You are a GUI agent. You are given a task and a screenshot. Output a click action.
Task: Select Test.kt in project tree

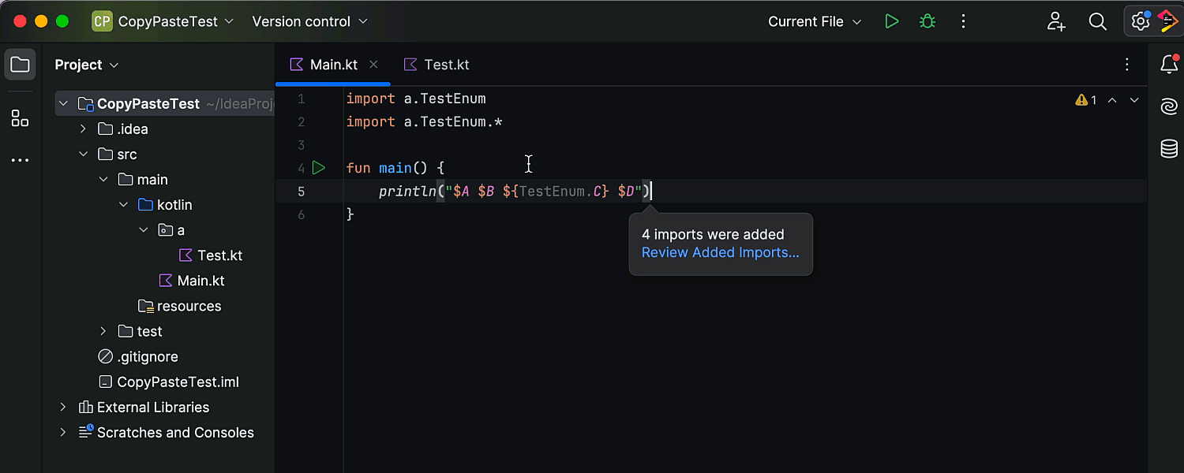pyautogui.click(x=211, y=255)
